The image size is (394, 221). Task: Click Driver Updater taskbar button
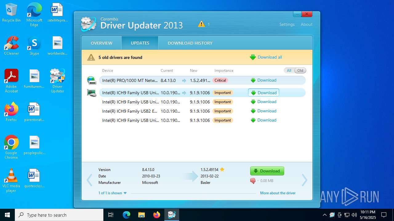point(172,215)
